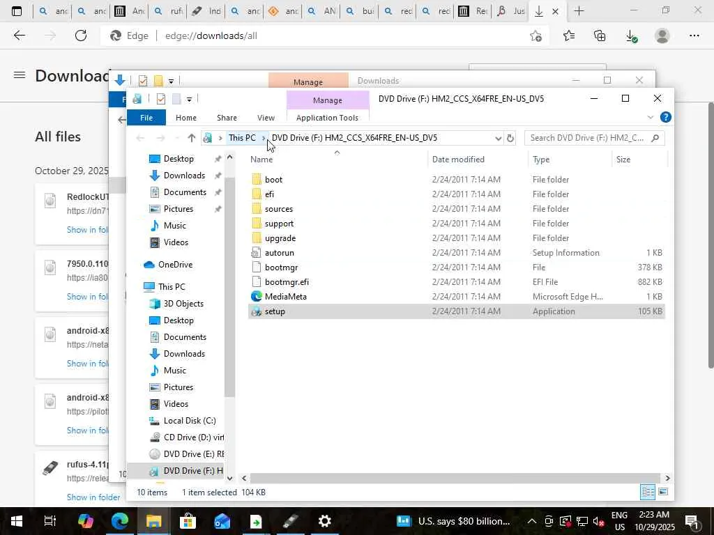Image resolution: width=714 pixels, height=535 pixels.
Task: Open Edge tab actions menu icon
Action: [x=17, y=11]
